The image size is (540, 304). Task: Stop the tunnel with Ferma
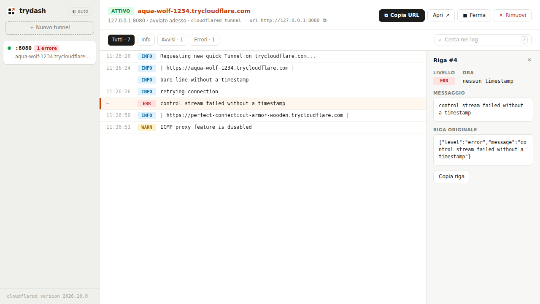coord(474,16)
